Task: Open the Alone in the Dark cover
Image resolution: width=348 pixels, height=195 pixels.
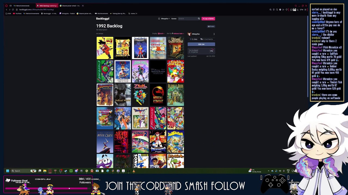Action: pyautogui.click(x=176, y=95)
